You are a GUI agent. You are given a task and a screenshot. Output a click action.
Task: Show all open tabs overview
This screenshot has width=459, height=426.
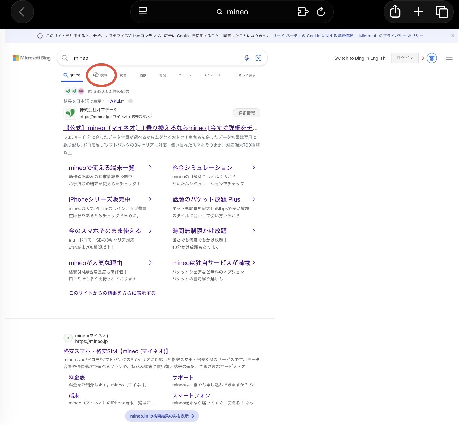tap(442, 12)
